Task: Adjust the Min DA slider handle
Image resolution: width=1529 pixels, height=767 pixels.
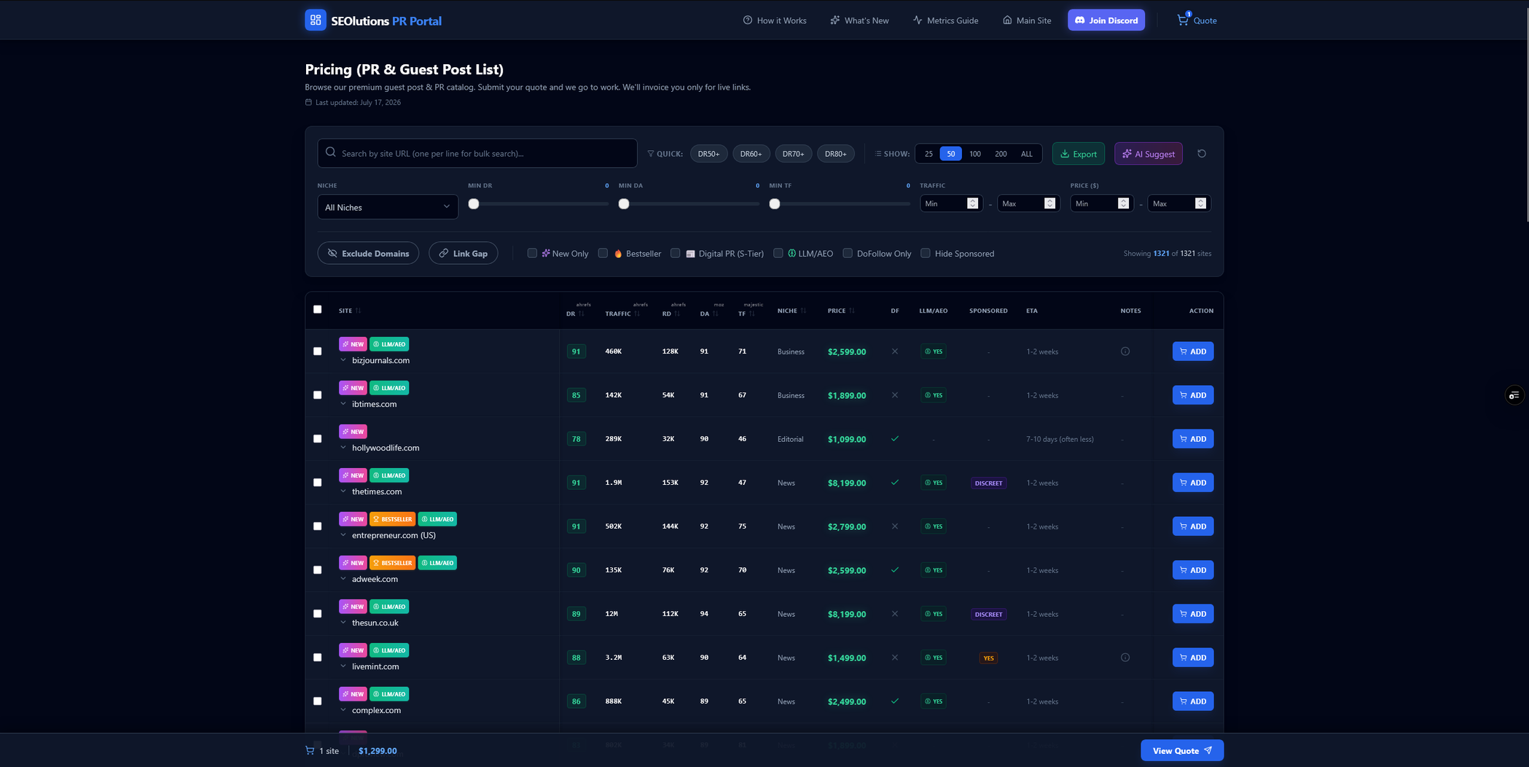Action: [624, 204]
